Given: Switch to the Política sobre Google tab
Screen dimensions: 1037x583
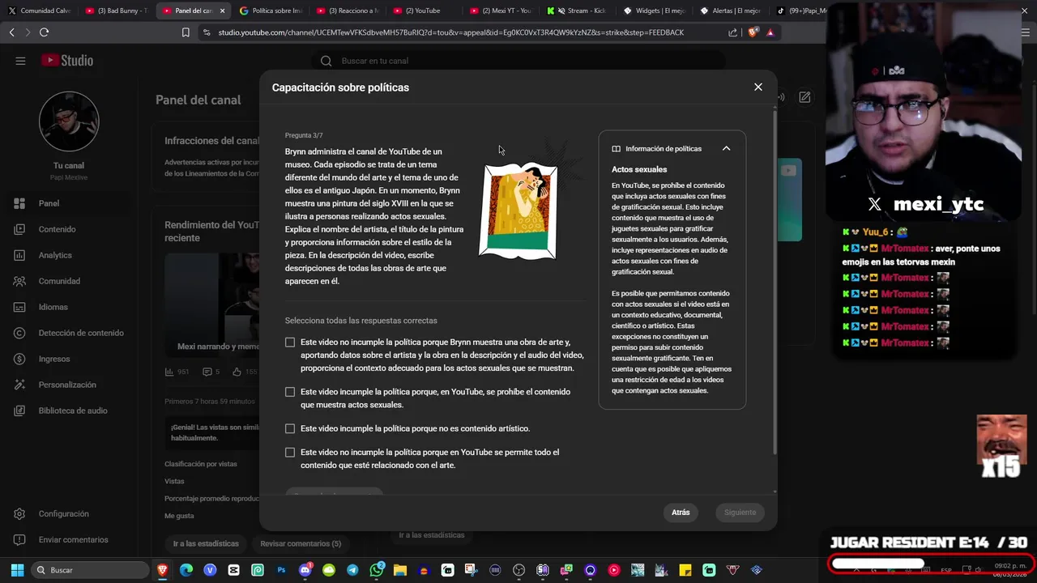Looking at the screenshot, I should pos(270,11).
